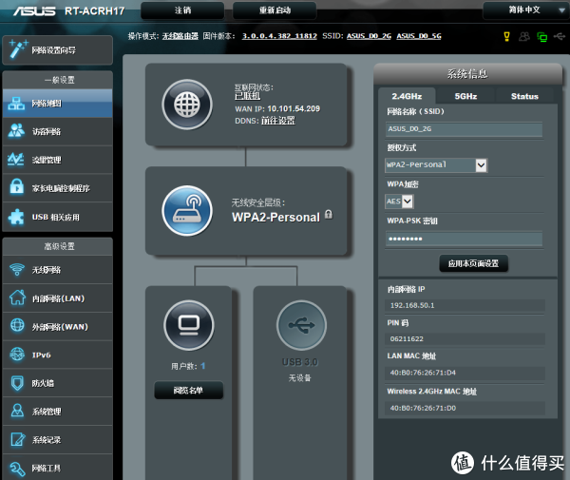Click the WAN IP value 10.101.54.209
Image resolution: width=570 pixels, height=480 pixels.
click(294, 108)
